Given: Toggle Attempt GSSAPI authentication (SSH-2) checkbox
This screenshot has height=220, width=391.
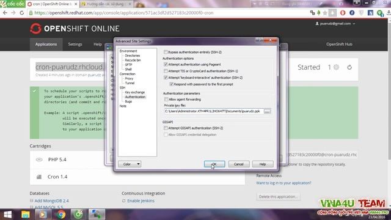Looking at the screenshot, I should tap(166, 128).
